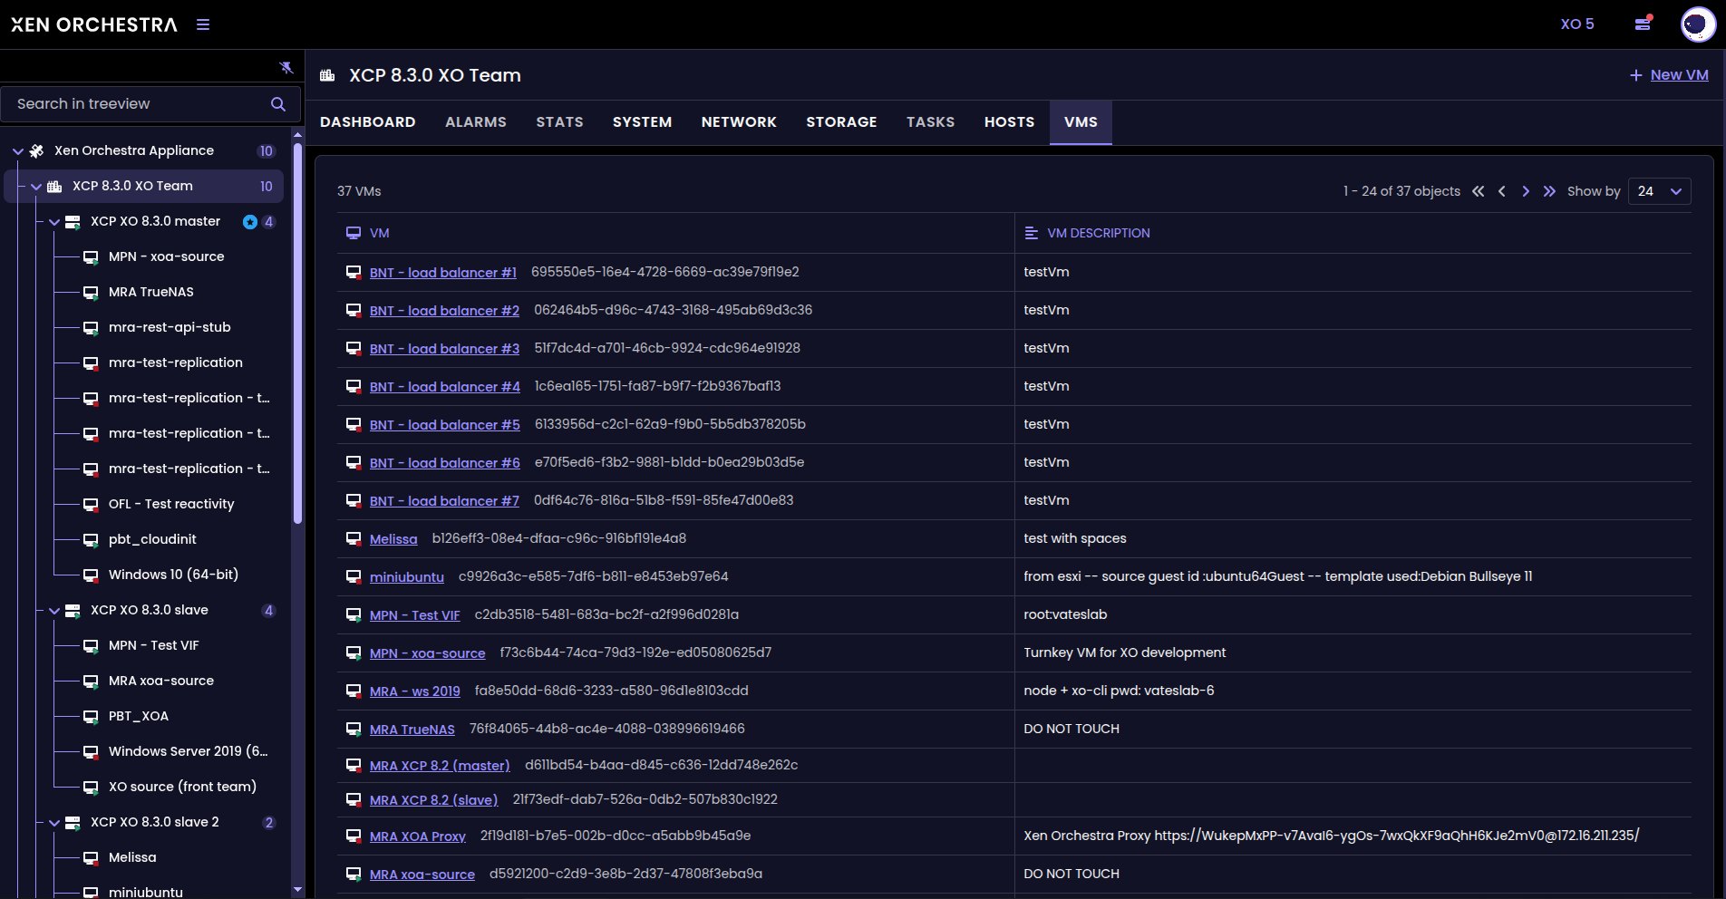1726x899 pixels.
Task: Click the hamburger menu icon
Action: [203, 24]
